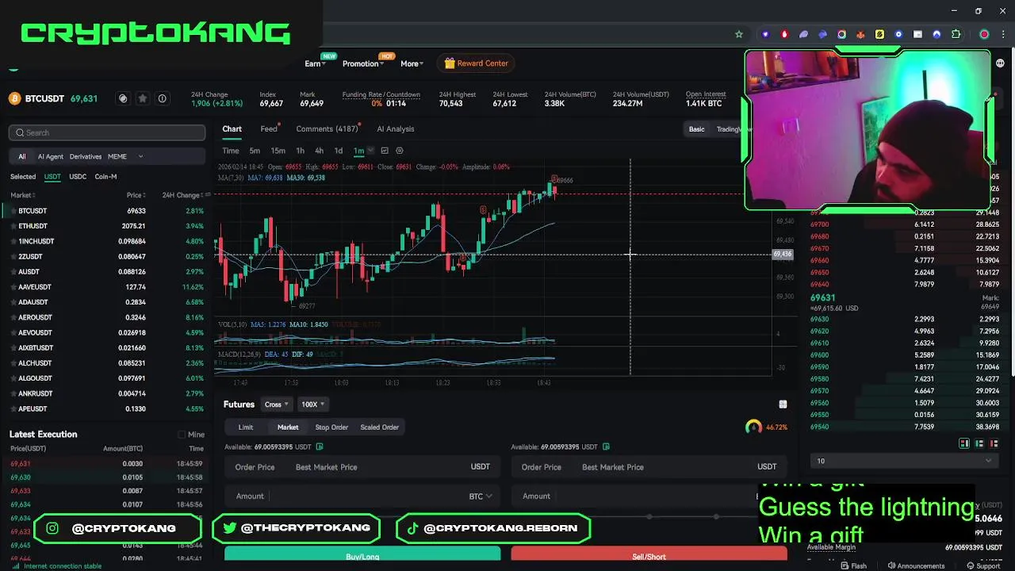Click the BTC coin icon beside BTCUSDT

tap(14, 98)
